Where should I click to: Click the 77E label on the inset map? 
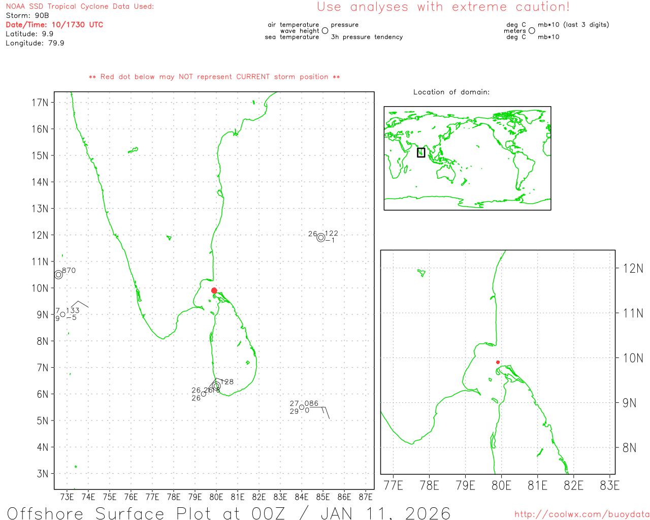393,485
